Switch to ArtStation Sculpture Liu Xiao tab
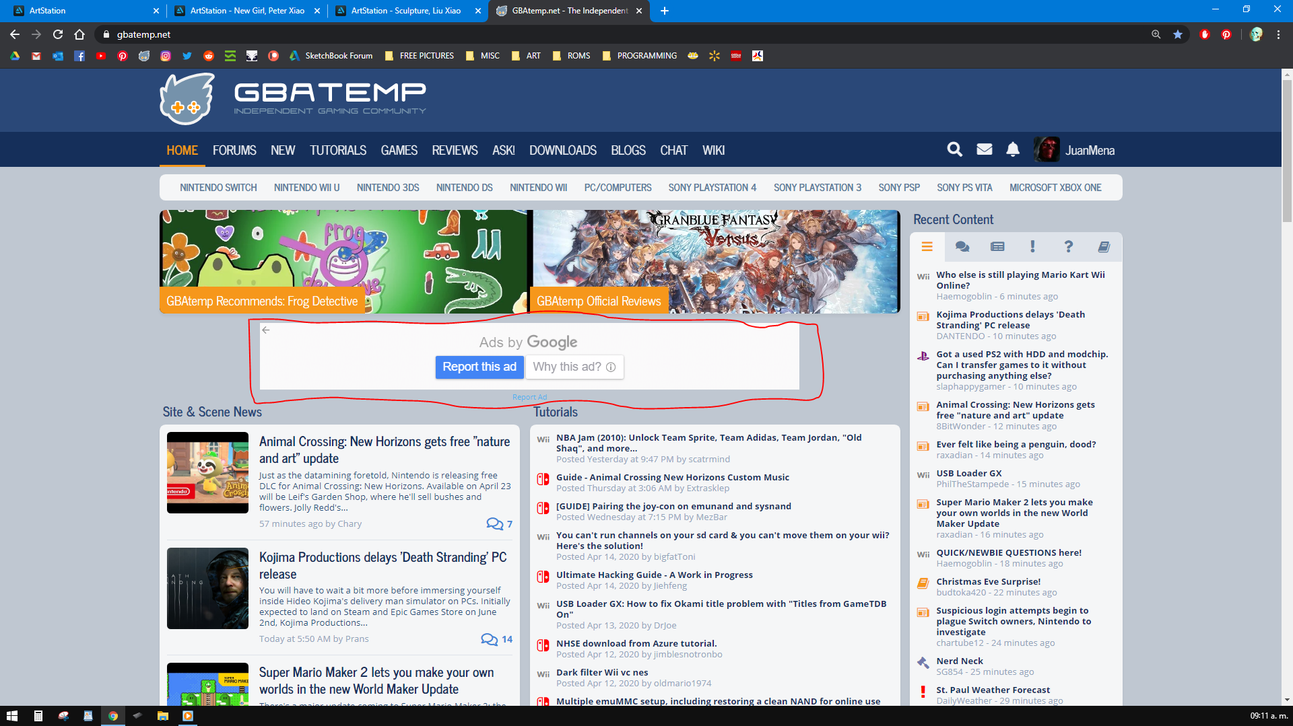The height and width of the screenshot is (726, 1293). tap(407, 11)
